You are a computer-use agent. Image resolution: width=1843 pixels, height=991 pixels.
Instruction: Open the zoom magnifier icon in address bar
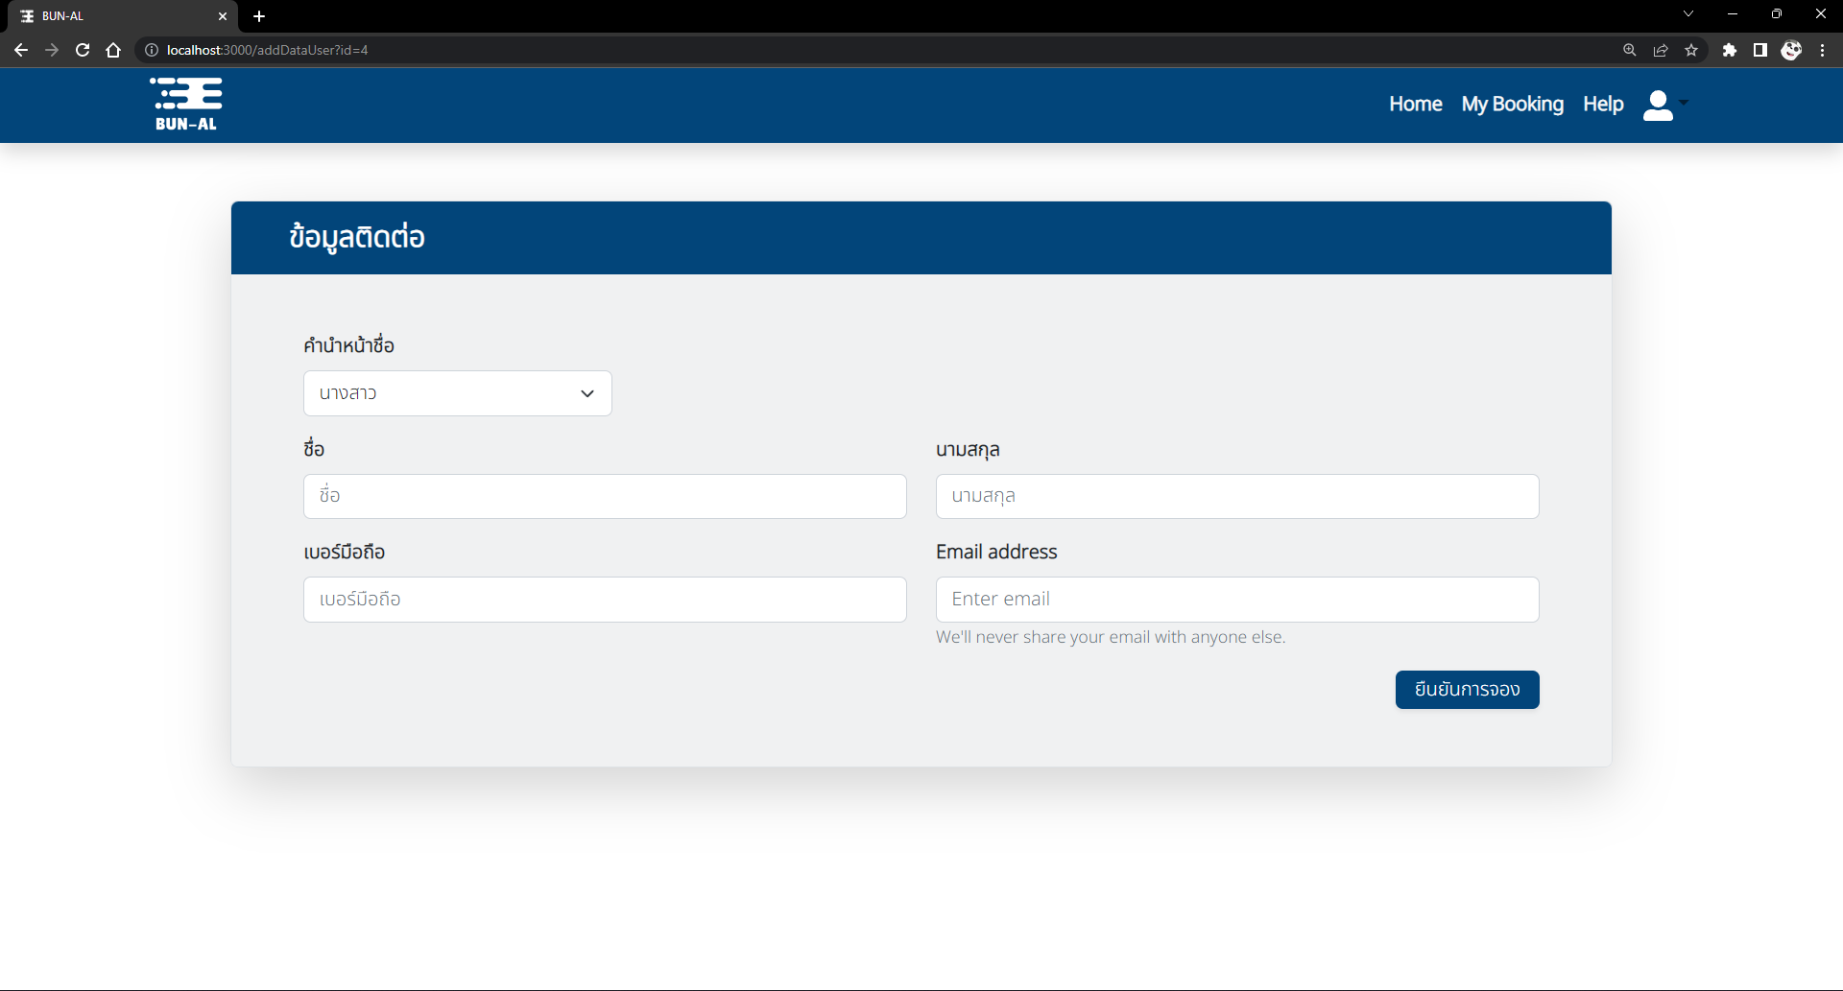1629,50
